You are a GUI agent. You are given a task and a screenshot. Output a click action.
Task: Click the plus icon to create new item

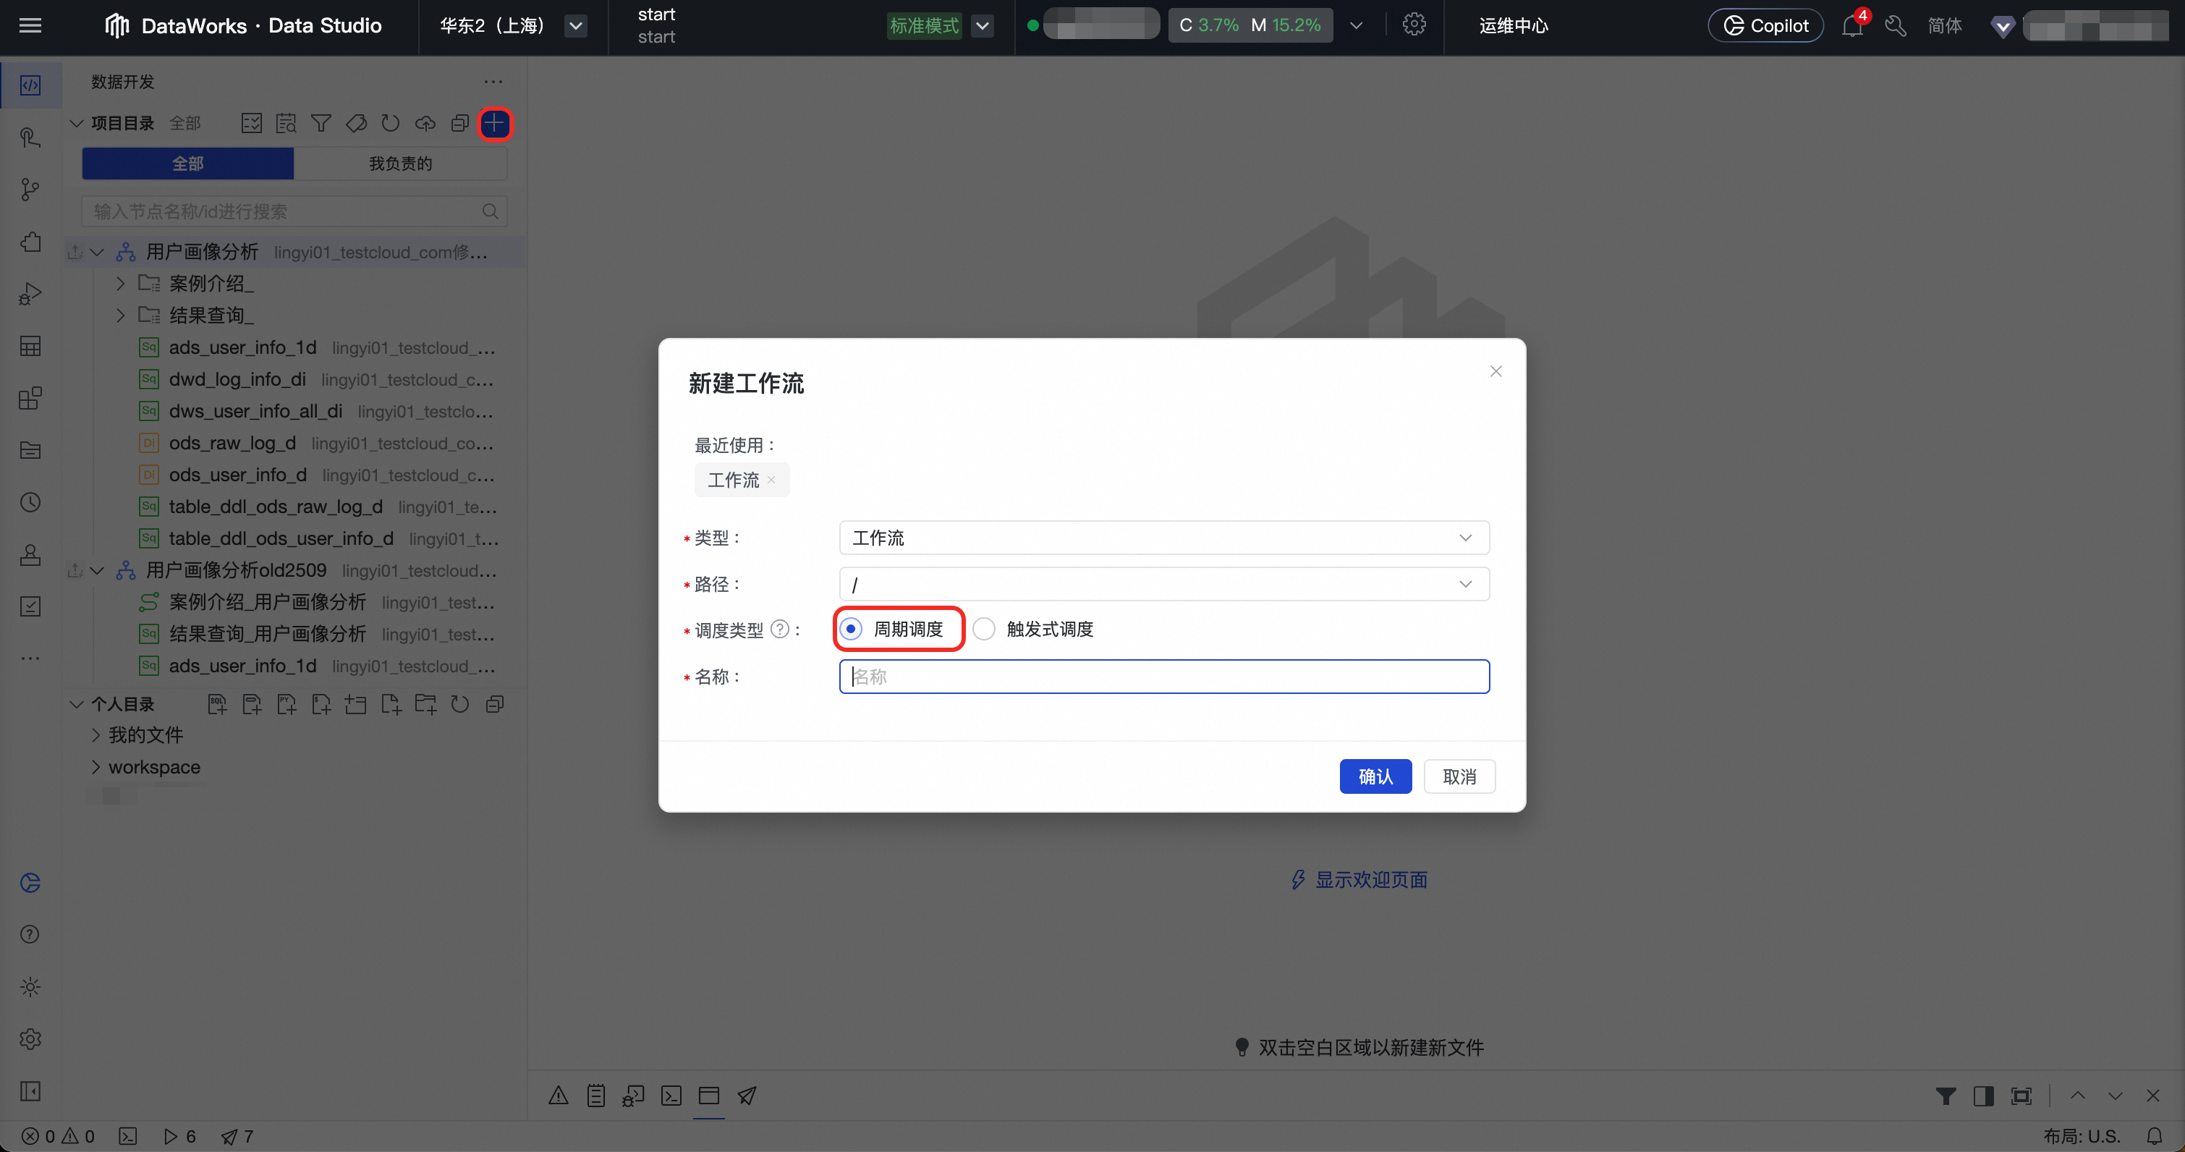click(x=494, y=124)
